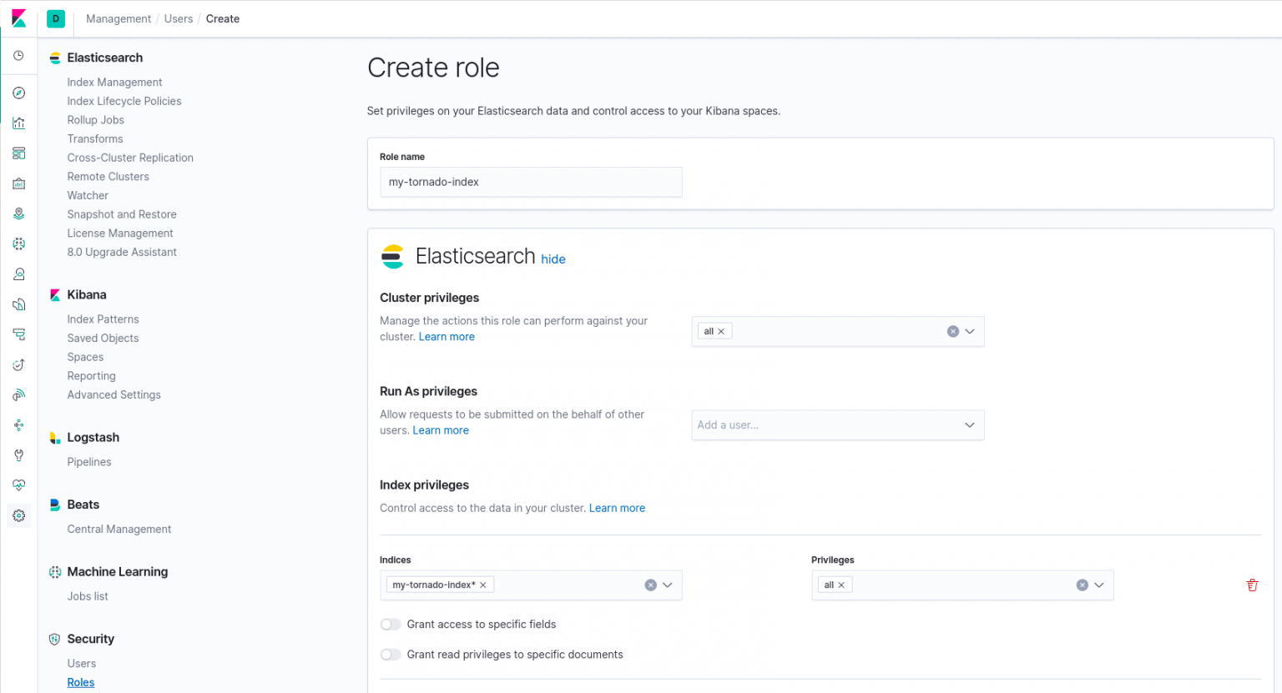Open Stack Monitoring heartbeat icon
The height and width of the screenshot is (693, 1282).
18,485
